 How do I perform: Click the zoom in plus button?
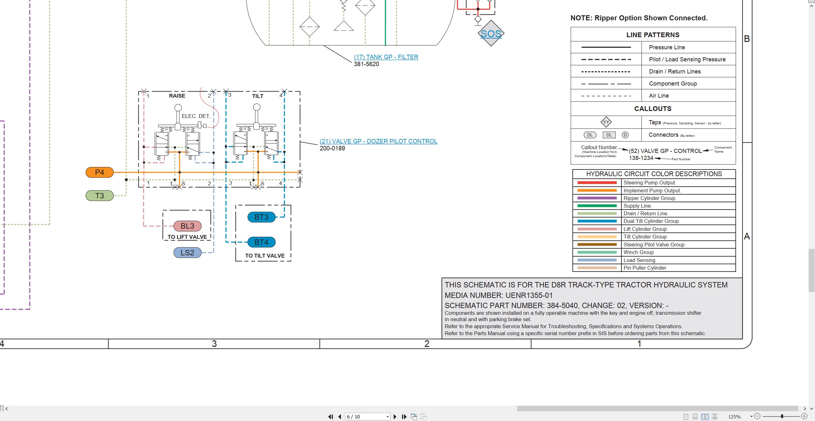click(x=804, y=416)
